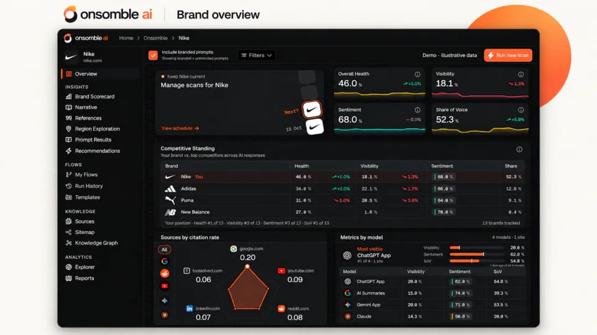
Task: Click the Sentiment card info icon
Action: pos(418,110)
